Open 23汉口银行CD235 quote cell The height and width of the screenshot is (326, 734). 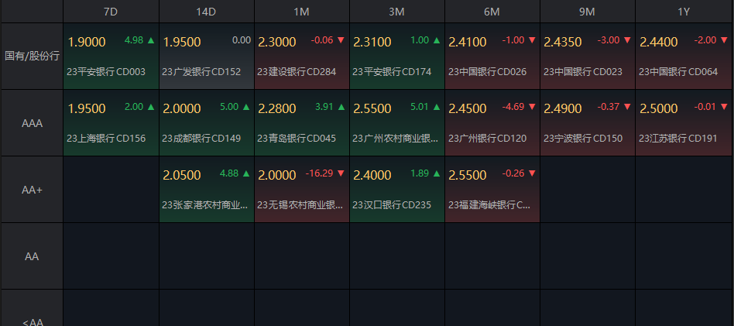[x=397, y=190]
